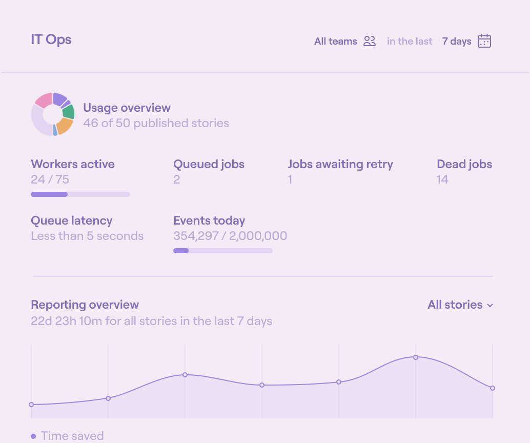Click the usage overview donut chart
Viewport: 530px width, 443px height.
tap(53, 114)
